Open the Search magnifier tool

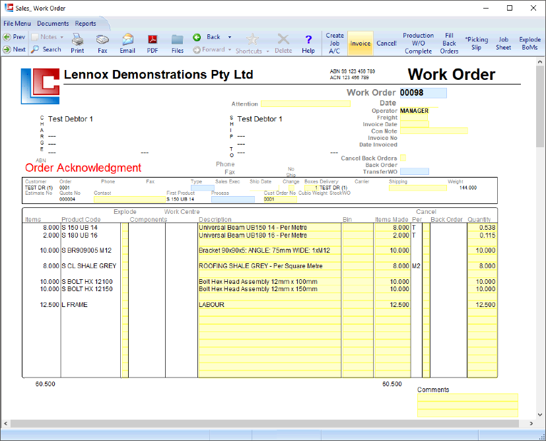(x=46, y=50)
